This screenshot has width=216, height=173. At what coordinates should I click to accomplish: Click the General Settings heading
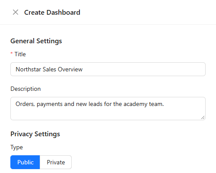point(36,41)
